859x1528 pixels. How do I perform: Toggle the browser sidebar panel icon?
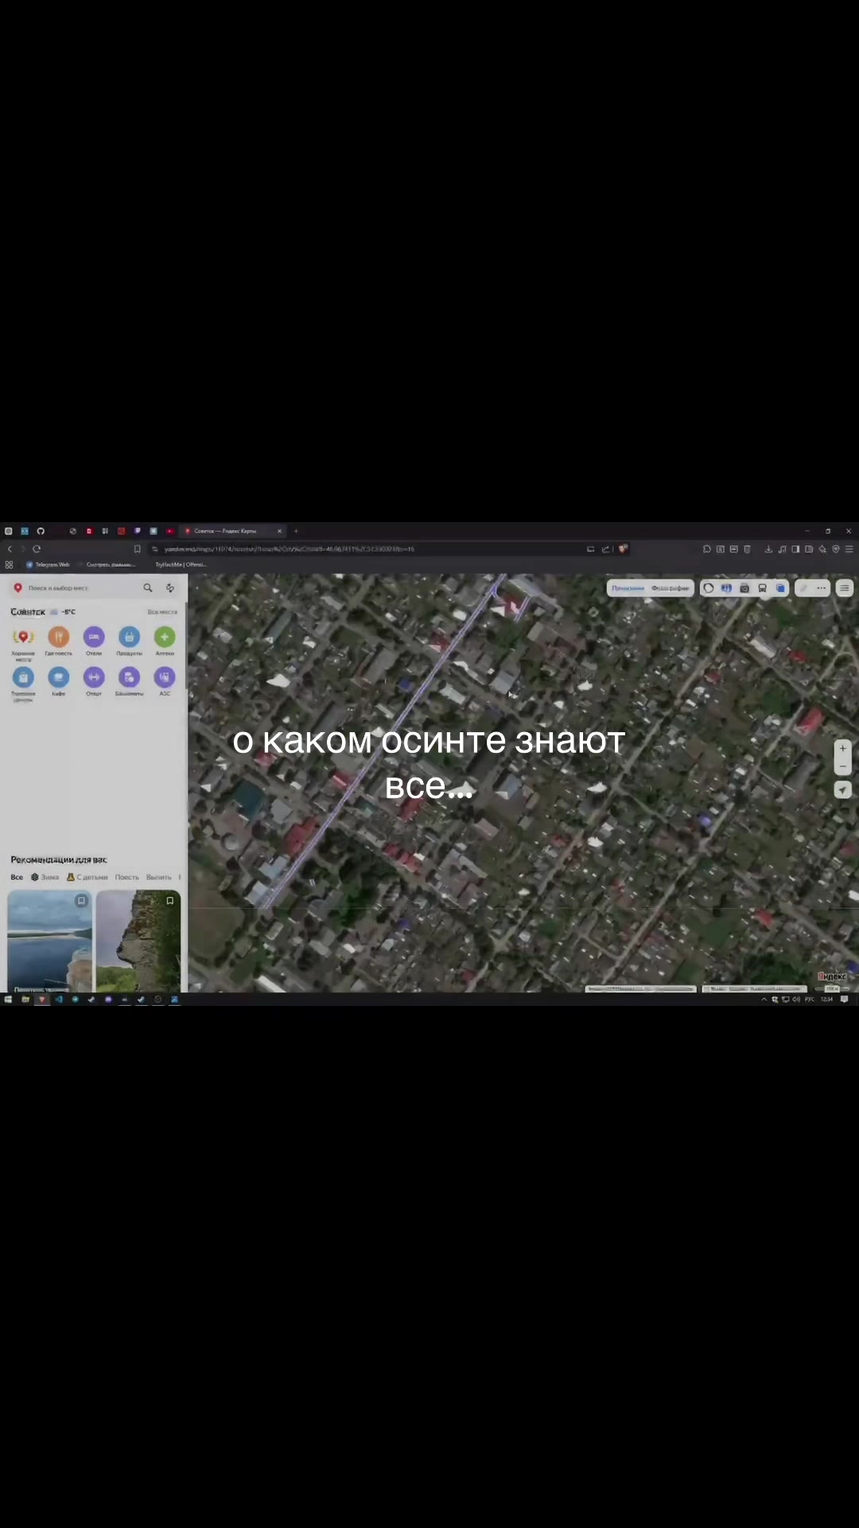click(795, 549)
